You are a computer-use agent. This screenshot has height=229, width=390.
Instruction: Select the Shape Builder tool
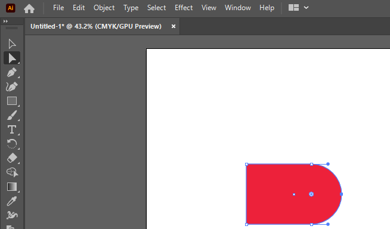(12, 172)
